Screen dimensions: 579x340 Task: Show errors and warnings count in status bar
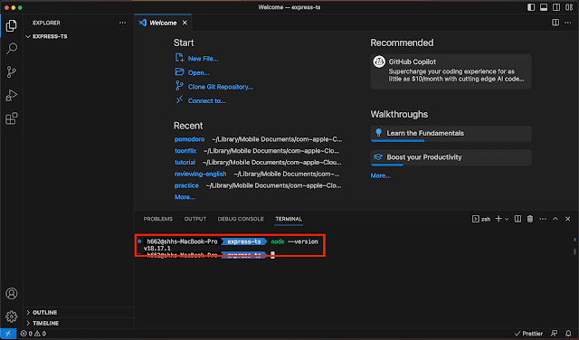click(x=33, y=334)
